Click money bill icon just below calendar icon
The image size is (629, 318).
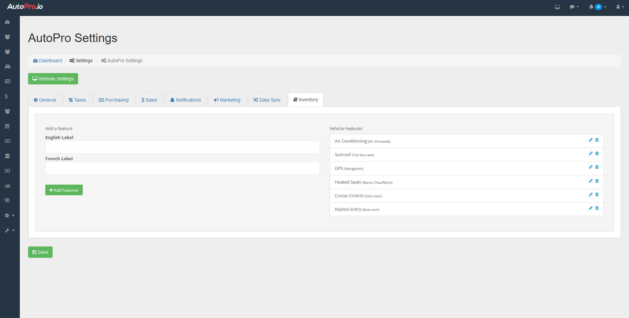pyautogui.click(x=7, y=141)
